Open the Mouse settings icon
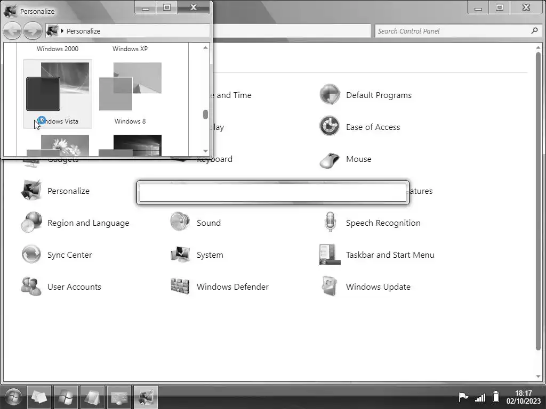Viewport: 546px width, 409px height. [x=330, y=160]
